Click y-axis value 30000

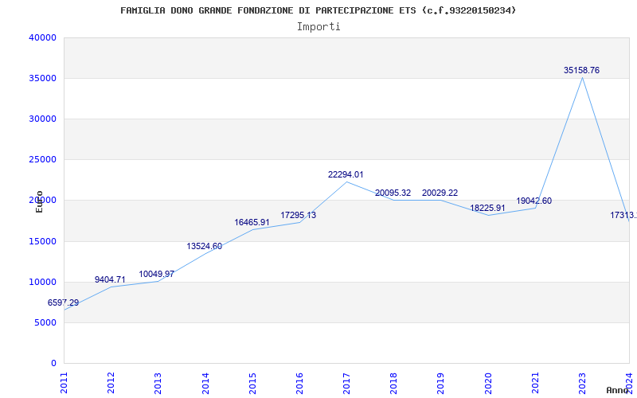coord(42,119)
